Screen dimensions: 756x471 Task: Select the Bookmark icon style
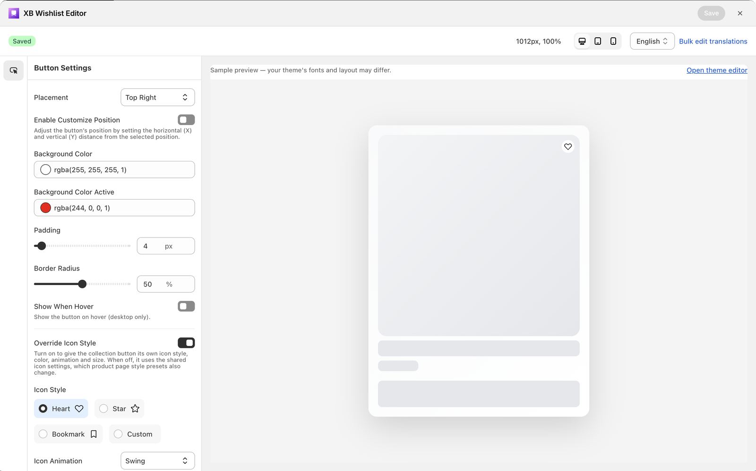pos(68,434)
